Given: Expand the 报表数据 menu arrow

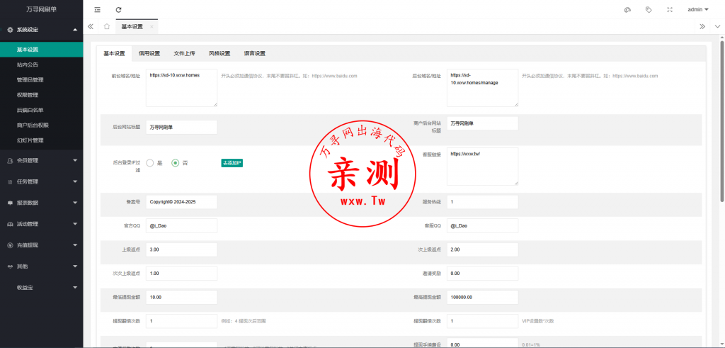Looking at the screenshot, I should click(75, 203).
